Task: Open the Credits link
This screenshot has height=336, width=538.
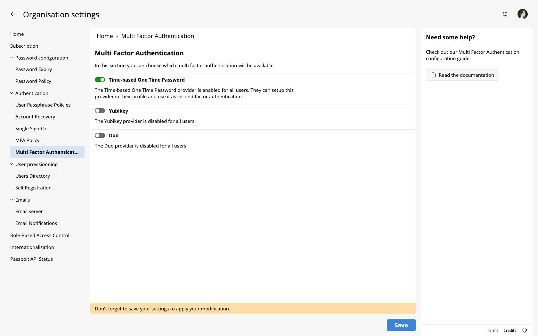Action: click(510, 331)
